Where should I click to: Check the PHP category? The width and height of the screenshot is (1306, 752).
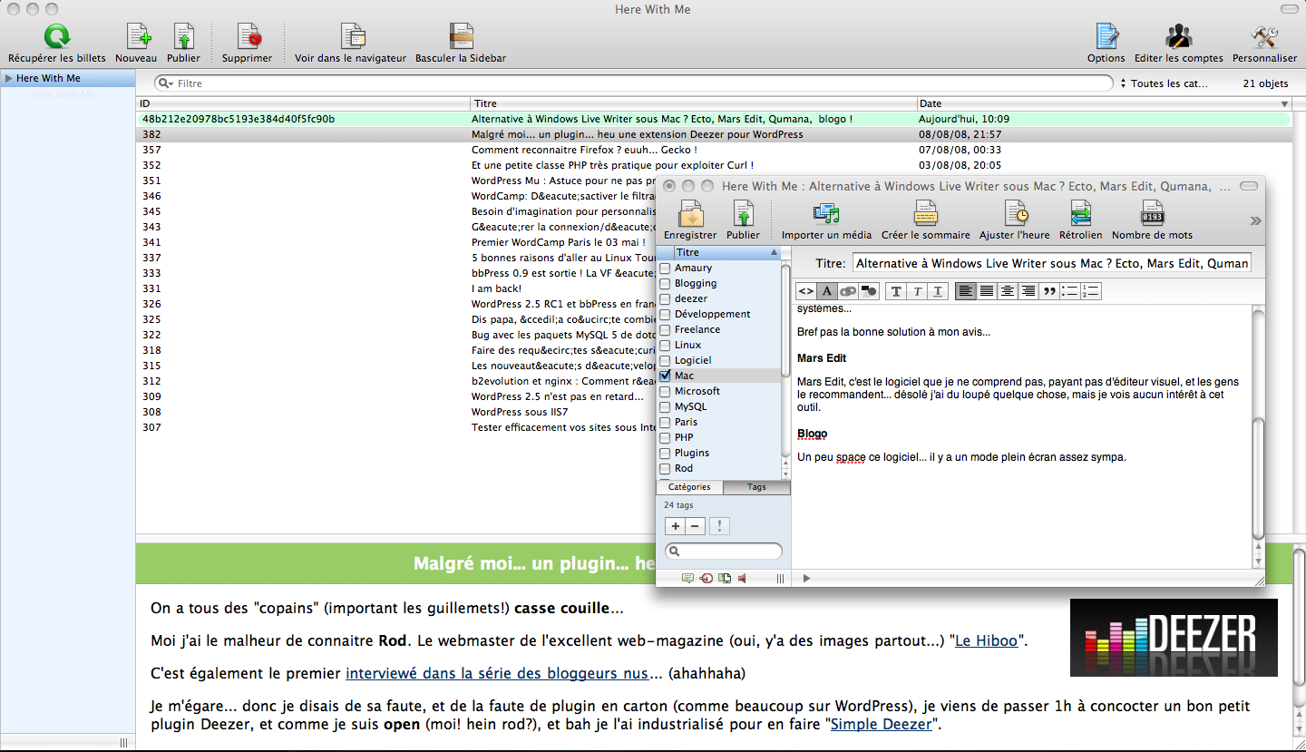[665, 438]
